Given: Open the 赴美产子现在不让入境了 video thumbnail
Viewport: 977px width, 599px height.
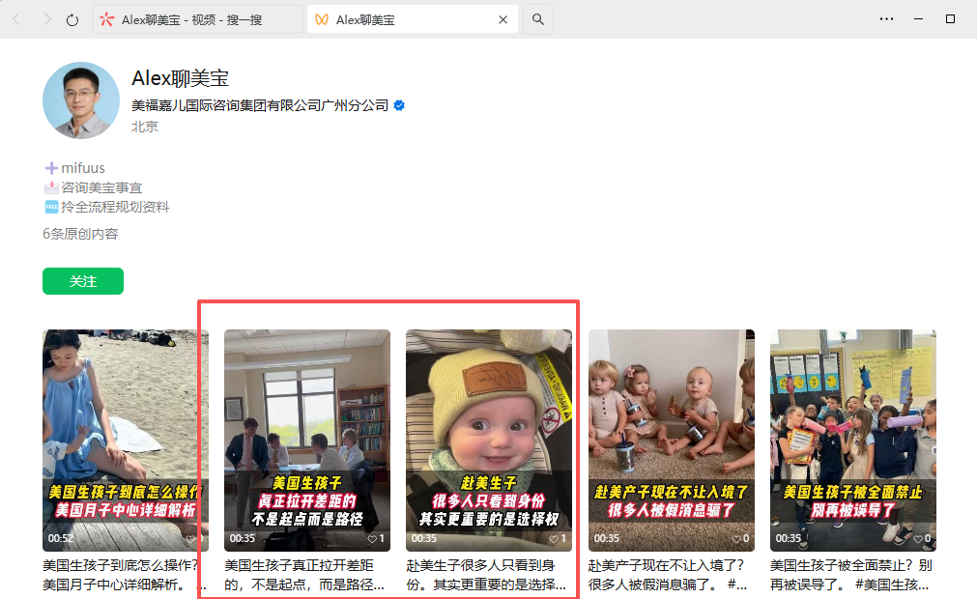Looking at the screenshot, I should [x=671, y=441].
